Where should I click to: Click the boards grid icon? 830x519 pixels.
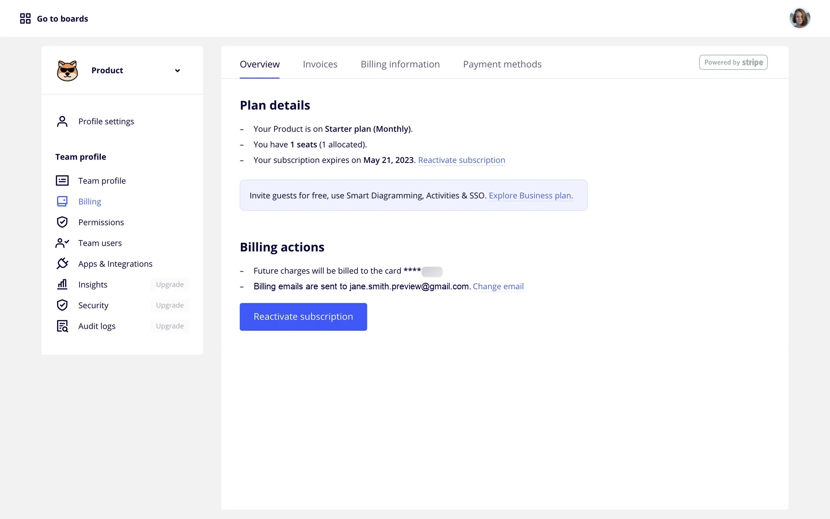point(25,19)
